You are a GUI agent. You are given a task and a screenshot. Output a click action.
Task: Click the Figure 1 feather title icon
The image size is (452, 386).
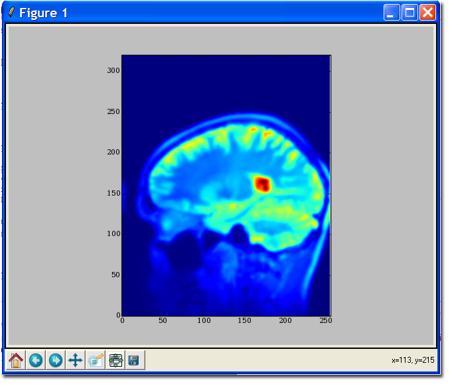11,13
